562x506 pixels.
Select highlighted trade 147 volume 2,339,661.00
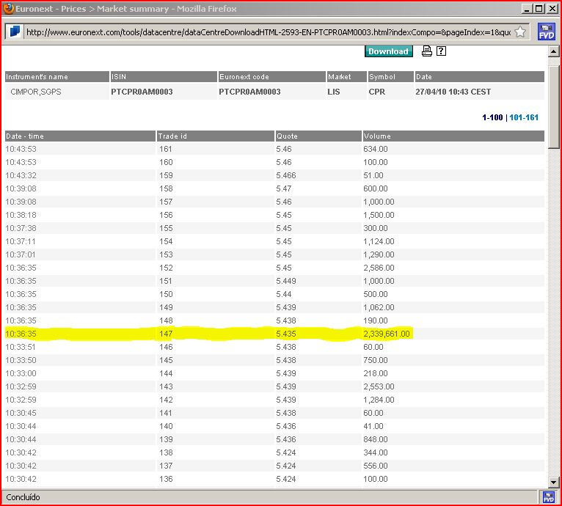387,334
